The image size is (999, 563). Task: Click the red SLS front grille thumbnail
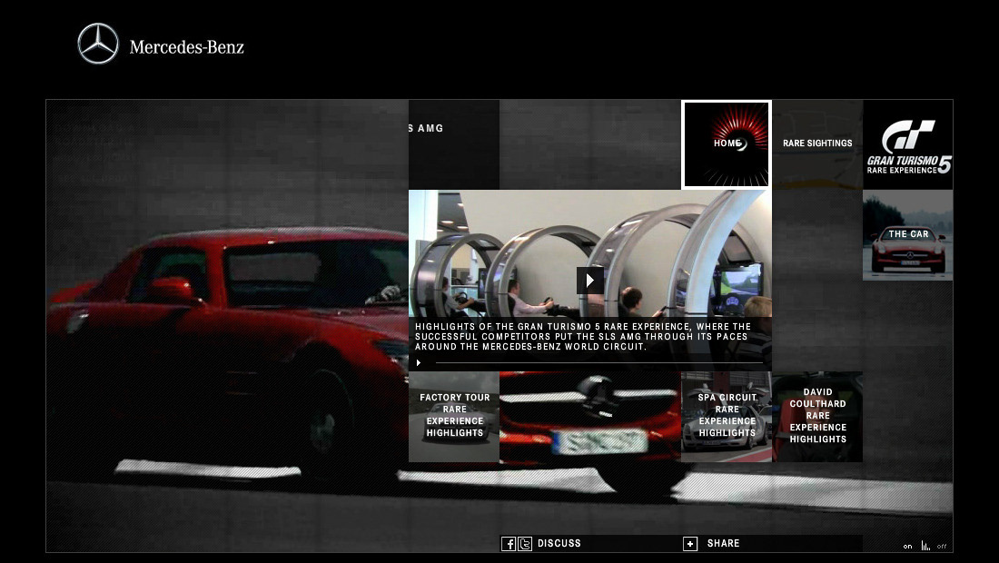pos(590,417)
